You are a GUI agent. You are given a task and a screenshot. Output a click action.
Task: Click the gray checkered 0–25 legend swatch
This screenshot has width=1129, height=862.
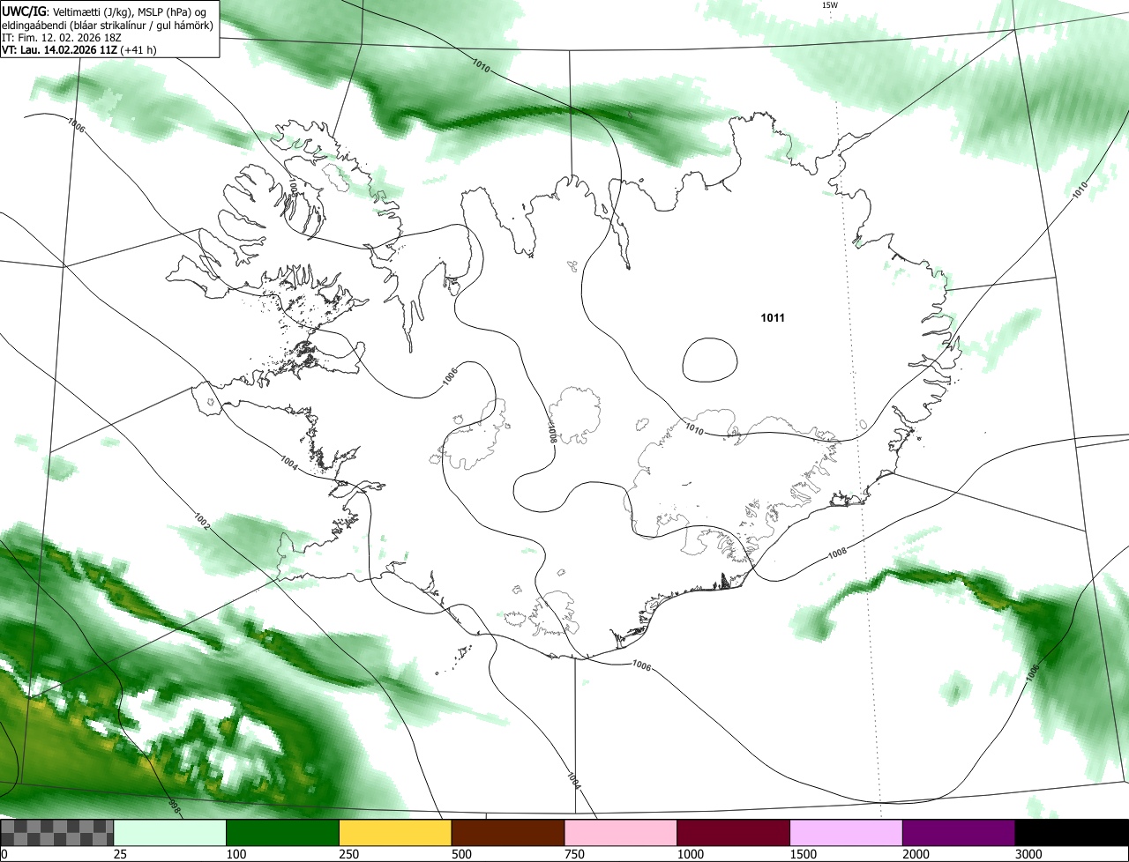point(57,833)
